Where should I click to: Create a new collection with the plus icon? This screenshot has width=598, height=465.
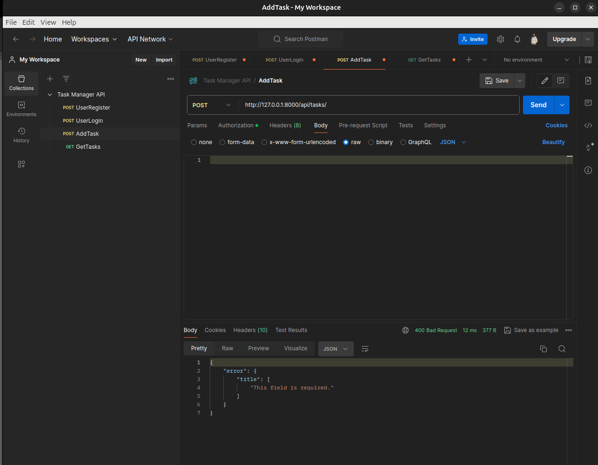50,79
